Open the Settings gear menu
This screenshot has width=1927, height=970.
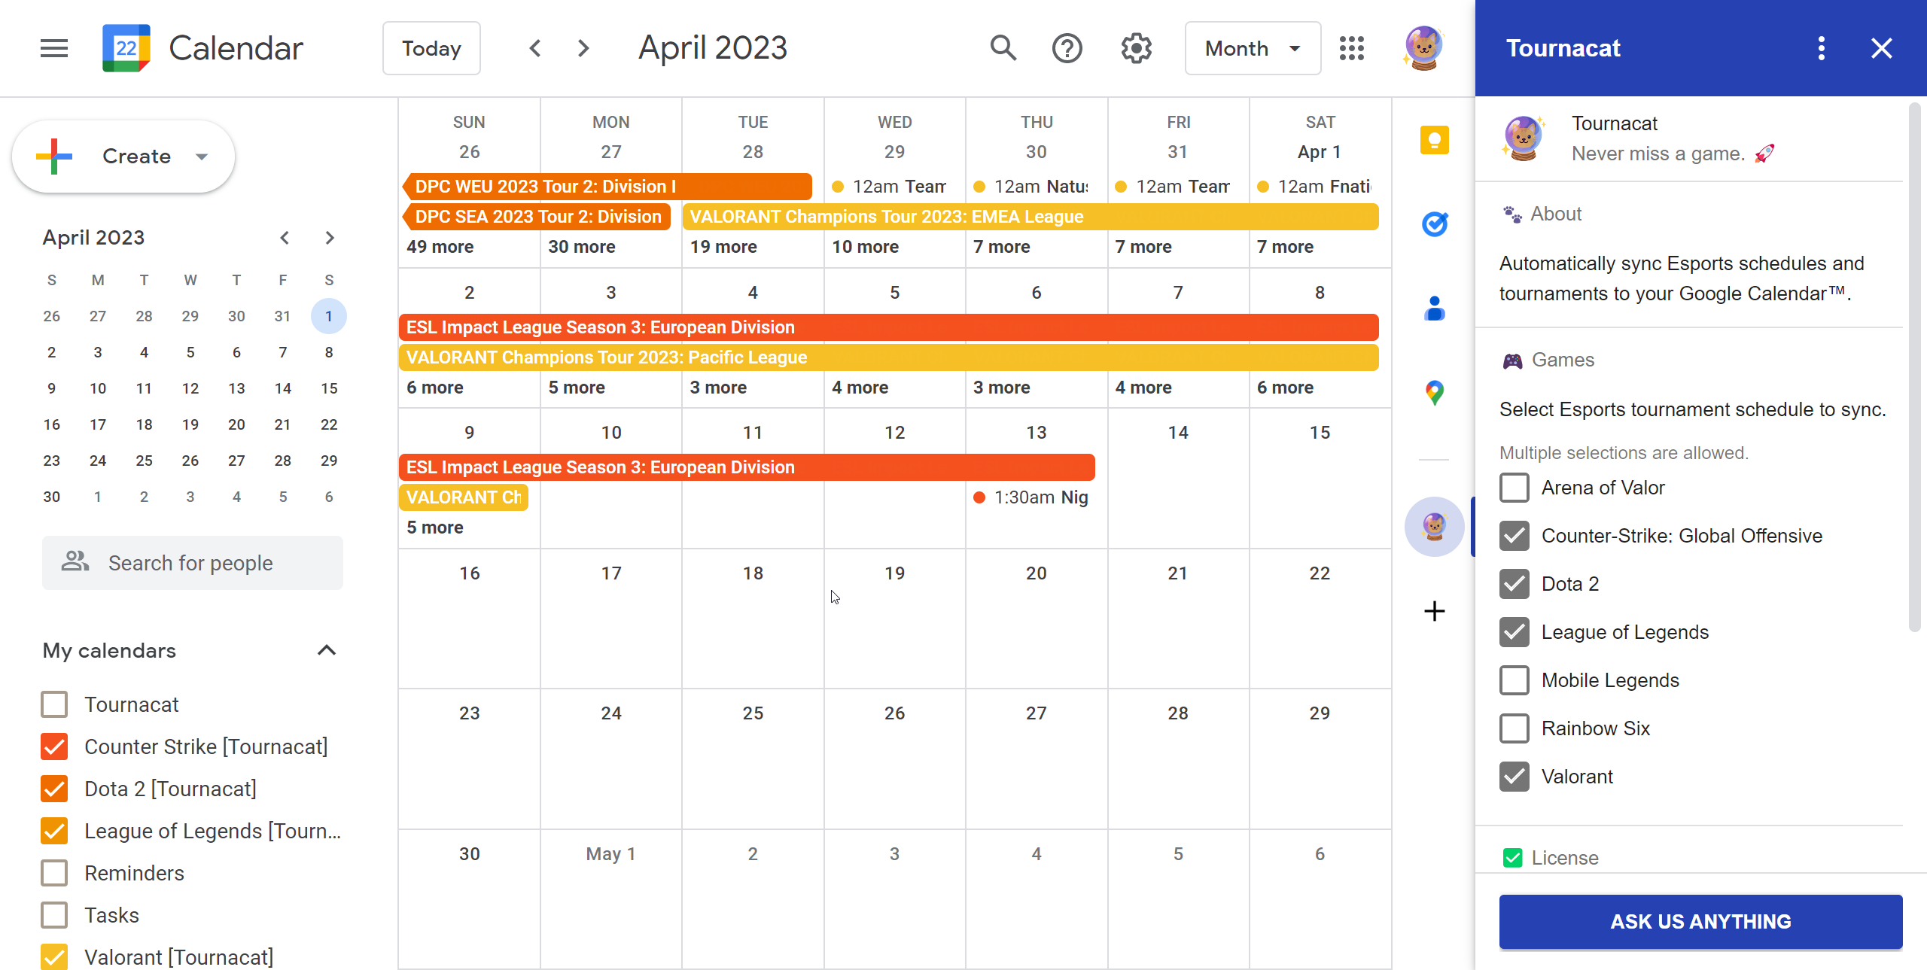(x=1136, y=48)
